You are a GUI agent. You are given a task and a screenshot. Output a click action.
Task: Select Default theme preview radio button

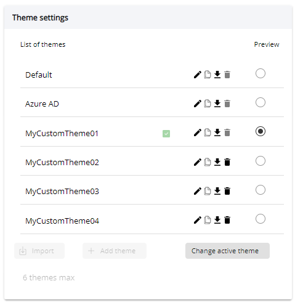261,73
